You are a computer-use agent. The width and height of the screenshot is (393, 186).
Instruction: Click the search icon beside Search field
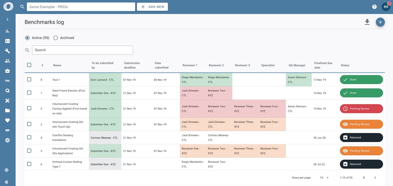point(27,50)
